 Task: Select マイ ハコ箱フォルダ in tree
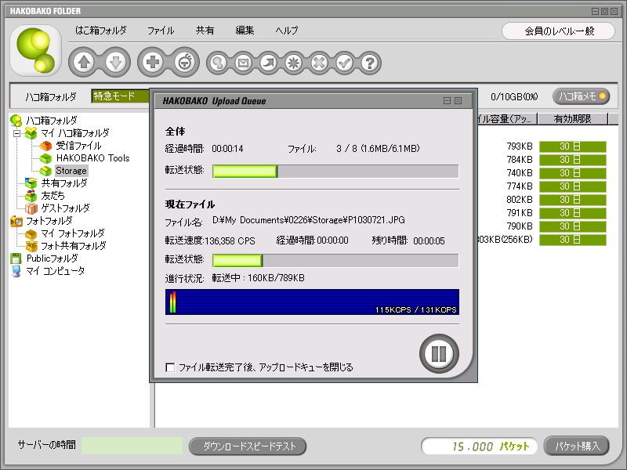74,133
